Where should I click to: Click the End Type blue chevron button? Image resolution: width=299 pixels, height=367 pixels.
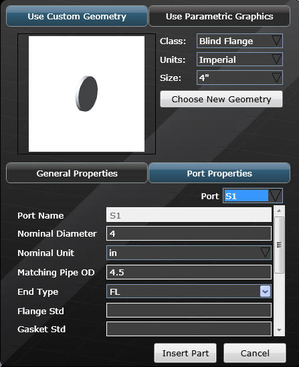tap(265, 291)
